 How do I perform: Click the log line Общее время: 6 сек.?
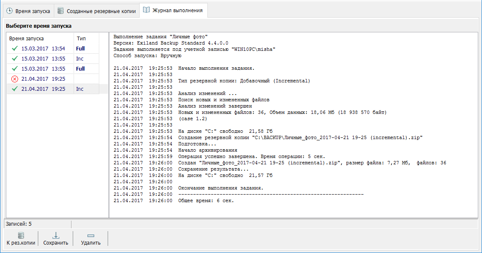(x=206, y=200)
